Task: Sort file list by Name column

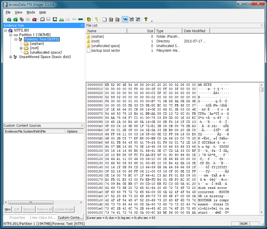Action: click(x=106, y=31)
